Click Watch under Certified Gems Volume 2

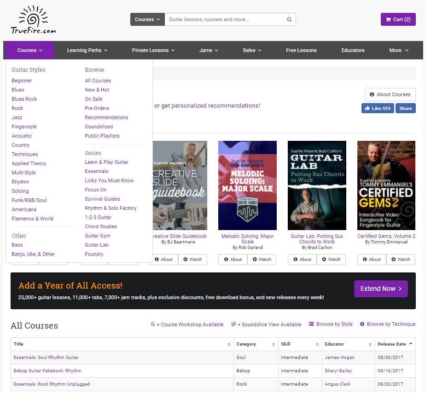401,260
